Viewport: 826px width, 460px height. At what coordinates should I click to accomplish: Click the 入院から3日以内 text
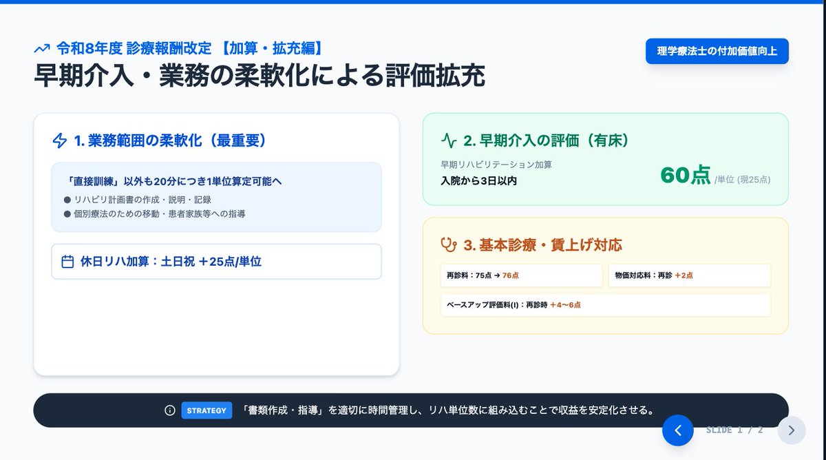(x=477, y=180)
